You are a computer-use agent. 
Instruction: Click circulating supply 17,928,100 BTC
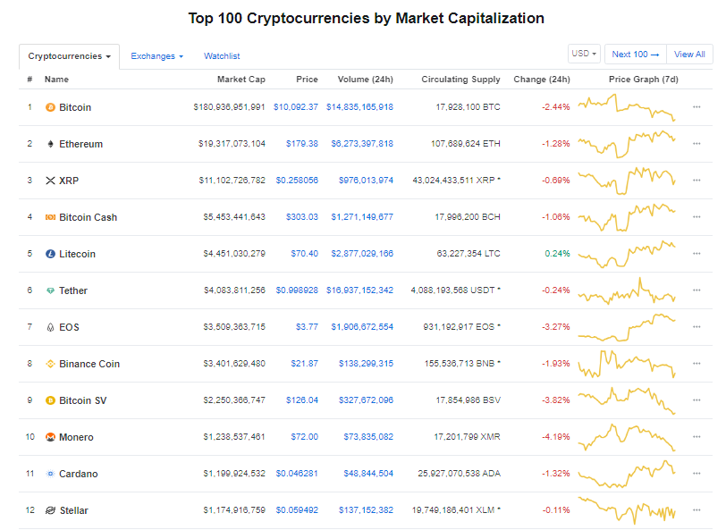pos(469,107)
